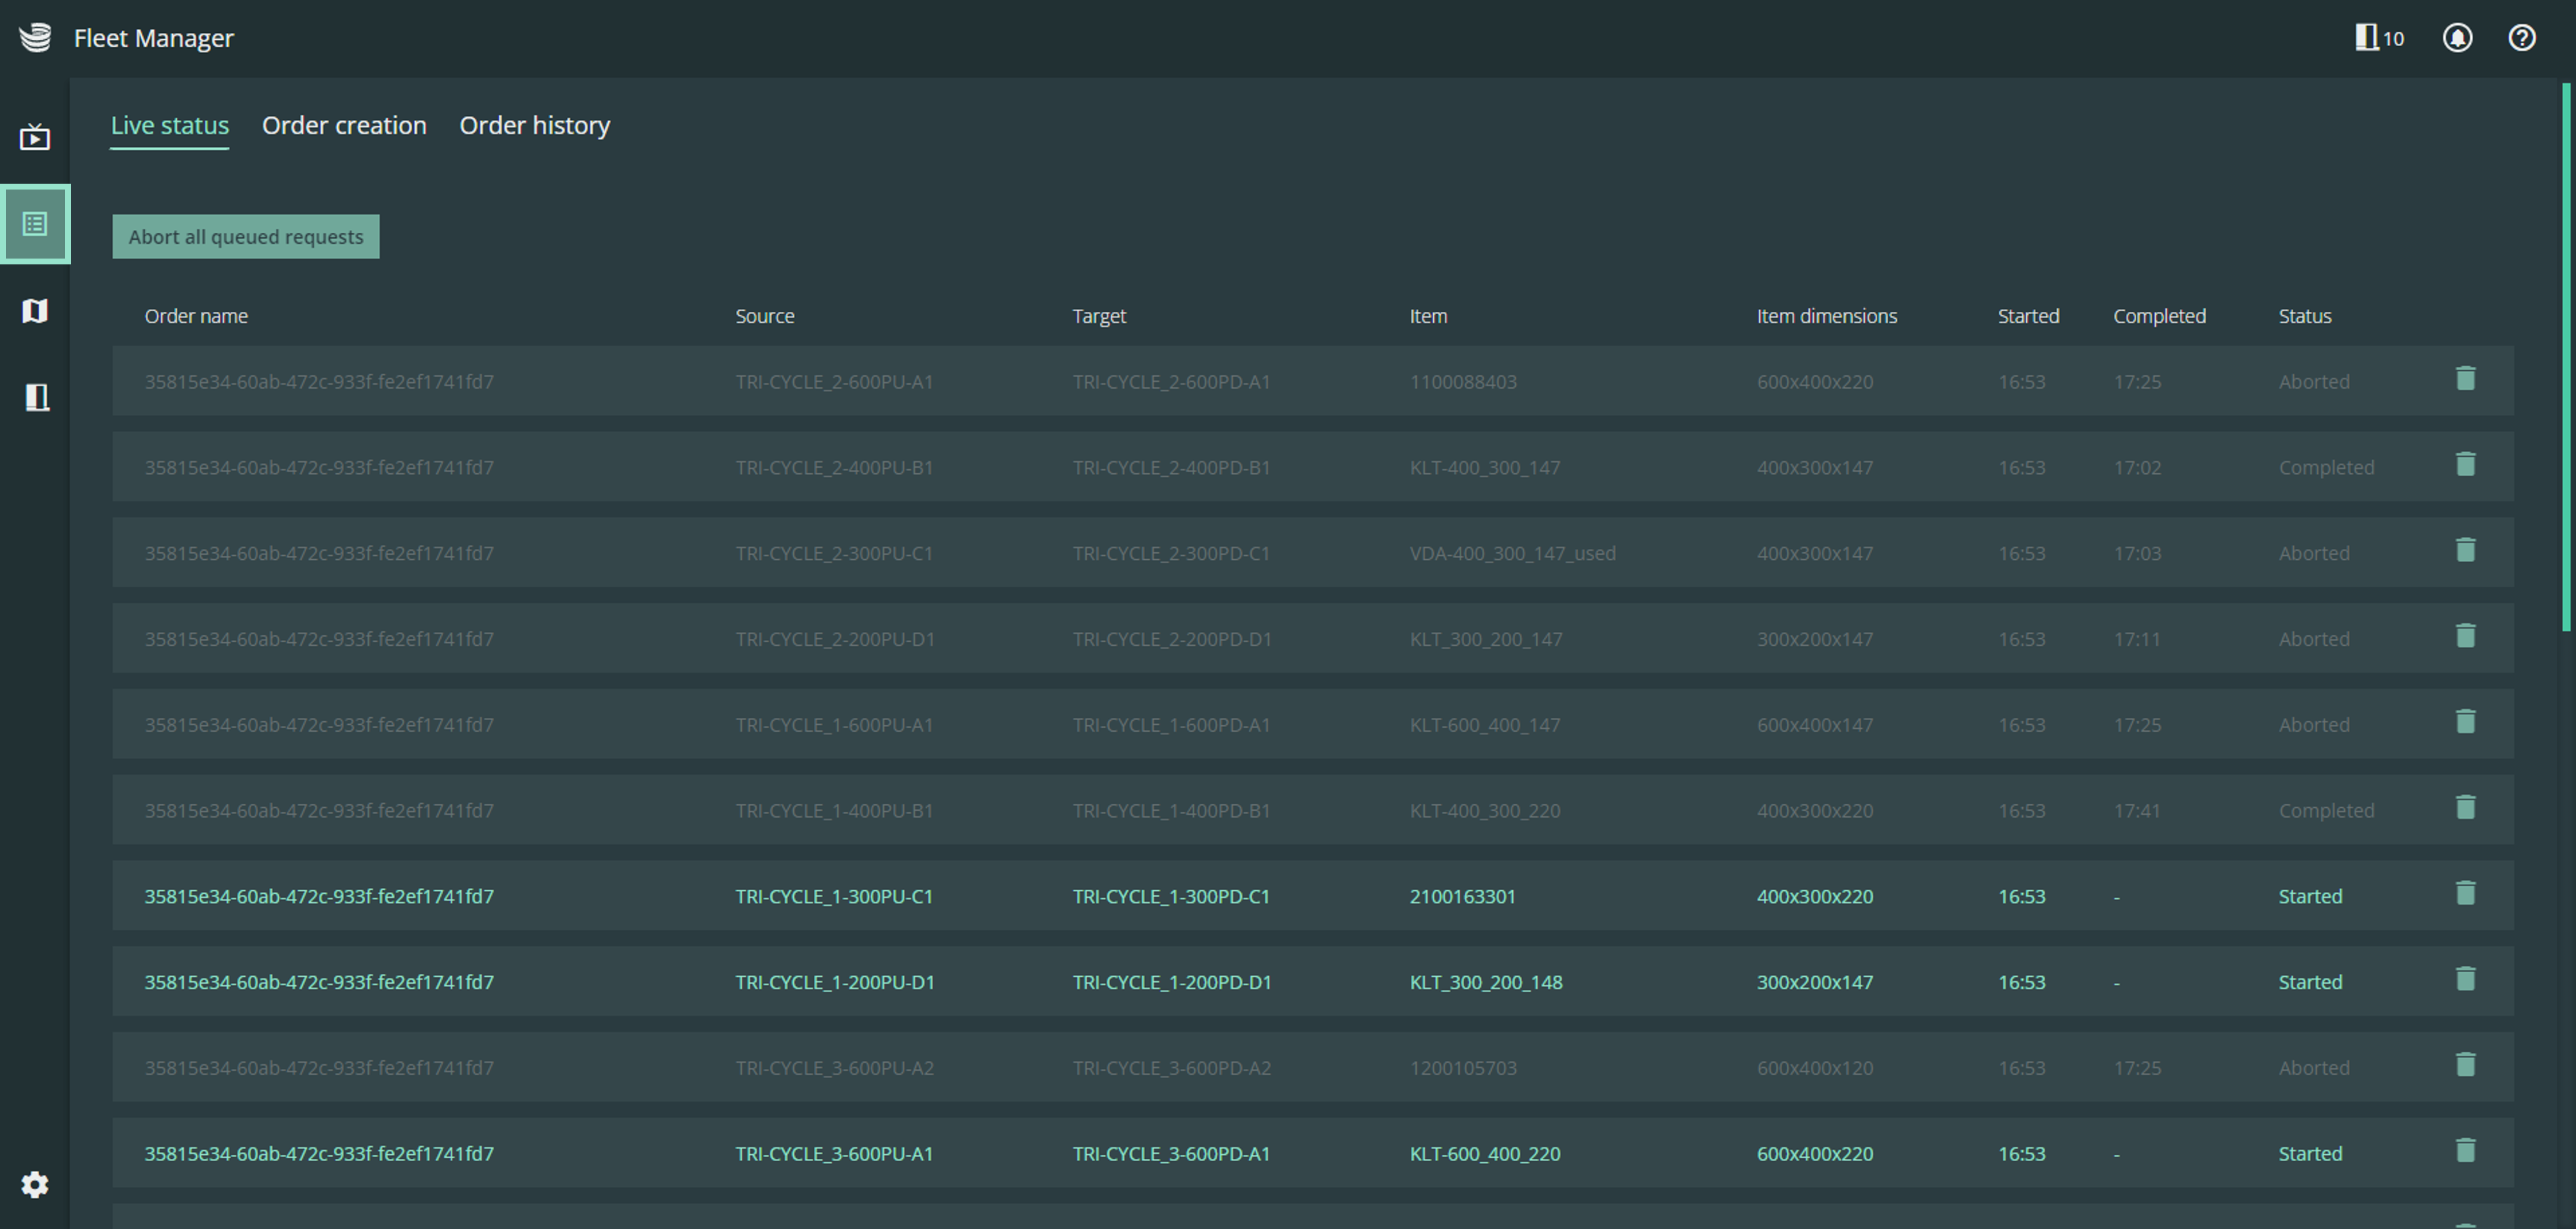Open the help icon in the top bar

tap(2521, 38)
